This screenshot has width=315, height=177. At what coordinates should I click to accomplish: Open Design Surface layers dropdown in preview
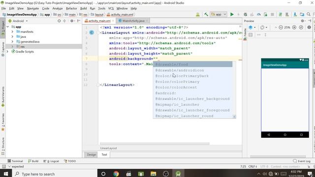coord(252,28)
